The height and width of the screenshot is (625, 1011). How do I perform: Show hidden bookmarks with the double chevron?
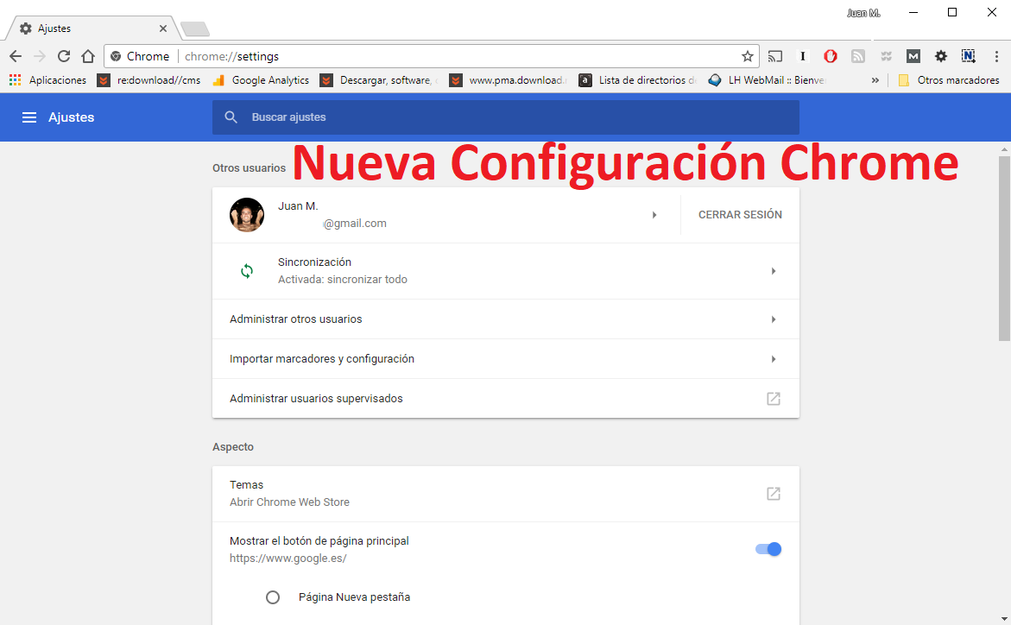tap(875, 80)
